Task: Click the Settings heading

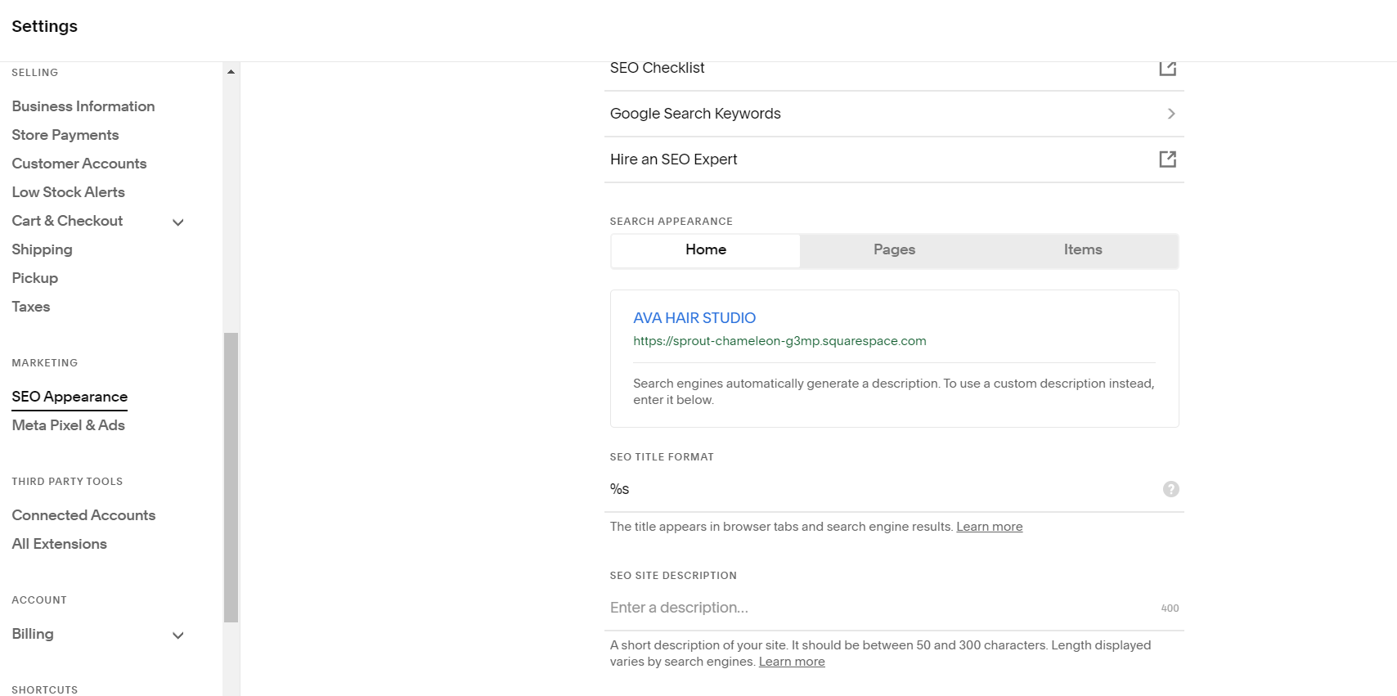Action: [x=45, y=26]
